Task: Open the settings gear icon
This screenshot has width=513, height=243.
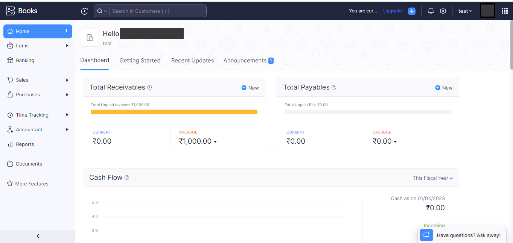Action: pyautogui.click(x=443, y=11)
